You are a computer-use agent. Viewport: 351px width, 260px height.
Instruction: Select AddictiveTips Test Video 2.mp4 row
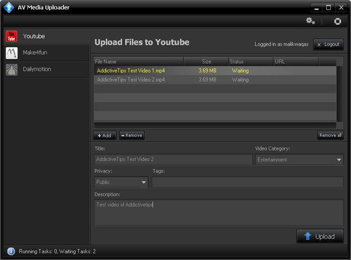click(215, 80)
